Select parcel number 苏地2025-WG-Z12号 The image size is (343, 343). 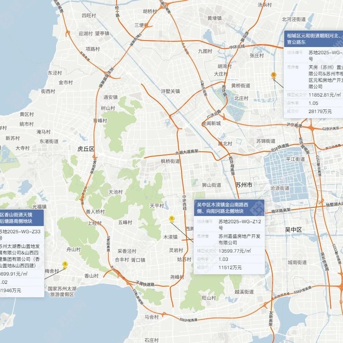[240, 225]
